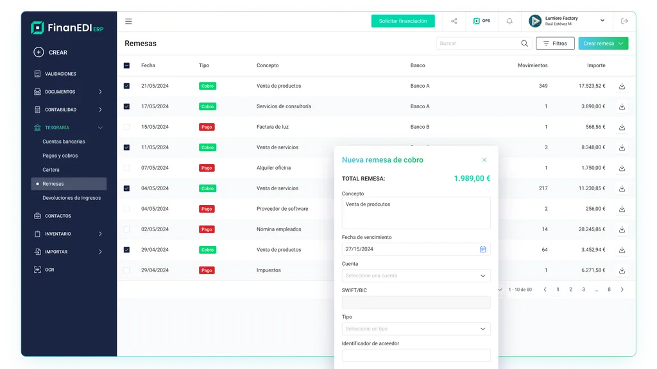Viewport: 657px width, 369px height.
Task: Download the Servicios de consultoría remesa
Action: pyautogui.click(x=622, y=107)
